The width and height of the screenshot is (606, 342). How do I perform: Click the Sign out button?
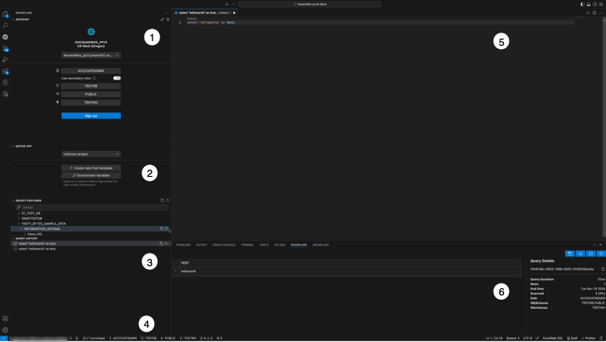tap(91, 115)
